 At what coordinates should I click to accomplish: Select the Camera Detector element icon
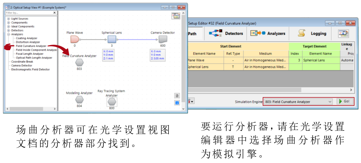click(x=163, y=40)
